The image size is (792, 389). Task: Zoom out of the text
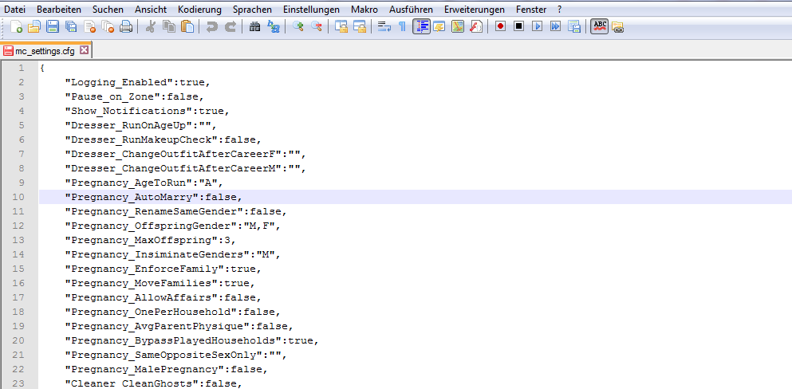(x=316, y=27)
